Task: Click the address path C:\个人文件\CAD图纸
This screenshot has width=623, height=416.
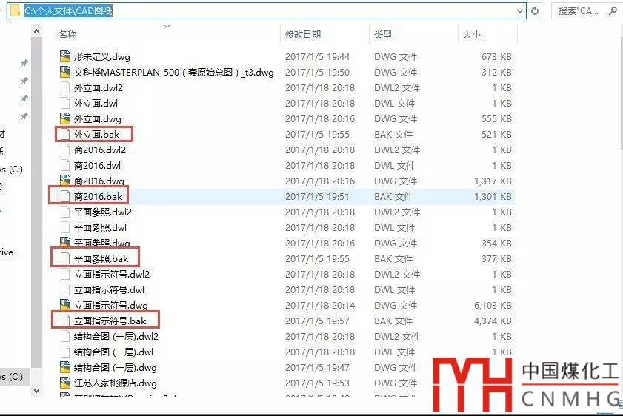Action: pyautogui.click(x=68, y=10)
